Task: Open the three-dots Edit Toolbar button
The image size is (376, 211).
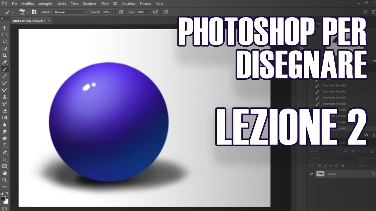Action: (x=5, y=187)
